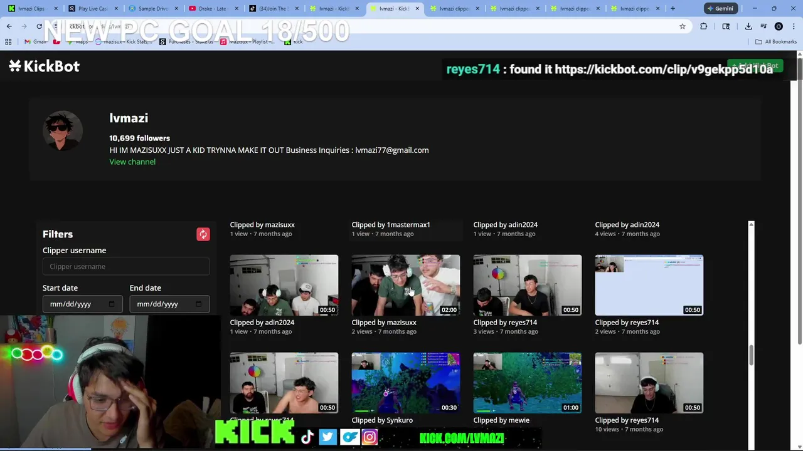
Task: Open the All Bookmarks folder
Action: (775, 42)
